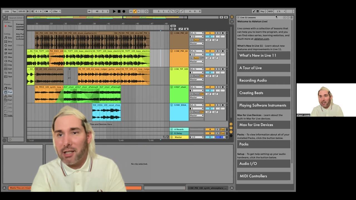
Task: Jump to the next locator arrow
Action: (x=175, y=29)
